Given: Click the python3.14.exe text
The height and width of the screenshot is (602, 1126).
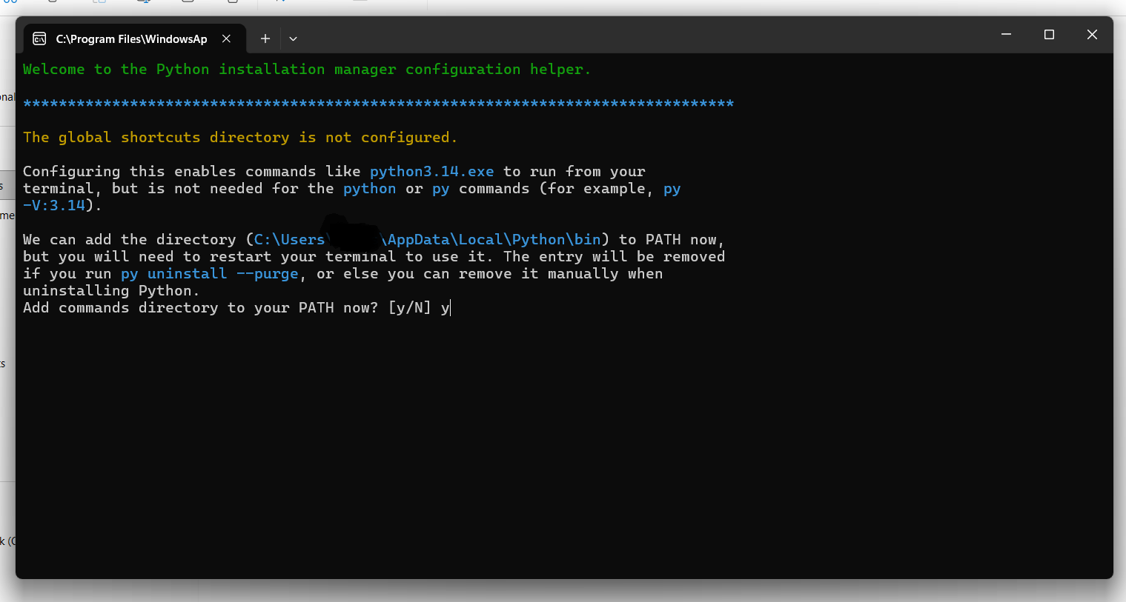Looking at the screenshot, I should (x=432, y=172).
